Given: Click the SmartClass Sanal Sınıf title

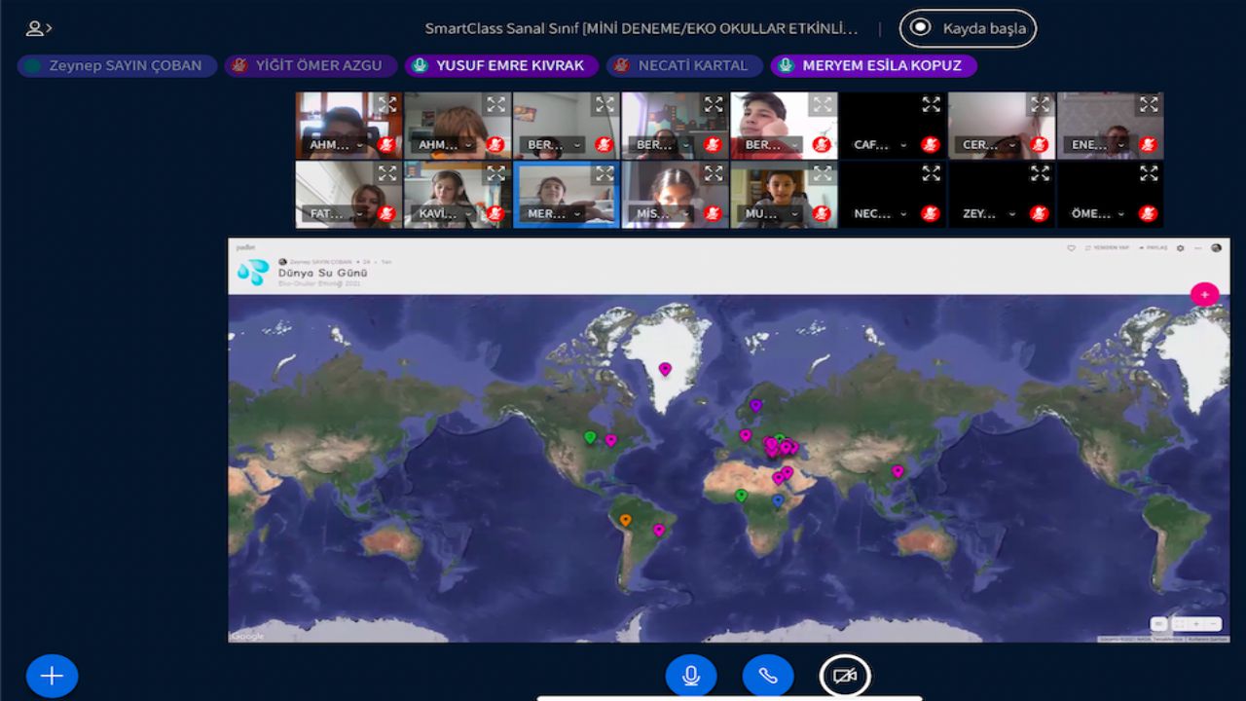Looking at the screenshot, I should 641,28.
